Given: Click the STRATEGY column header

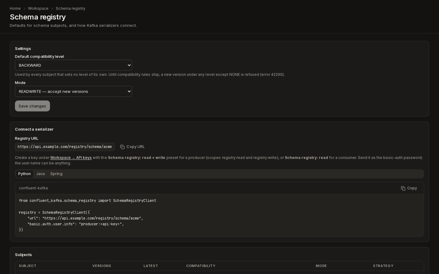Looking at the screenshot, I should tap(383, 266).
